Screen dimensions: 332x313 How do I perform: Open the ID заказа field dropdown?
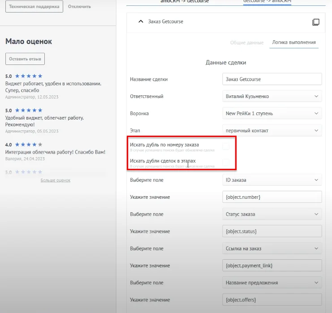click(x=272, y=180)
